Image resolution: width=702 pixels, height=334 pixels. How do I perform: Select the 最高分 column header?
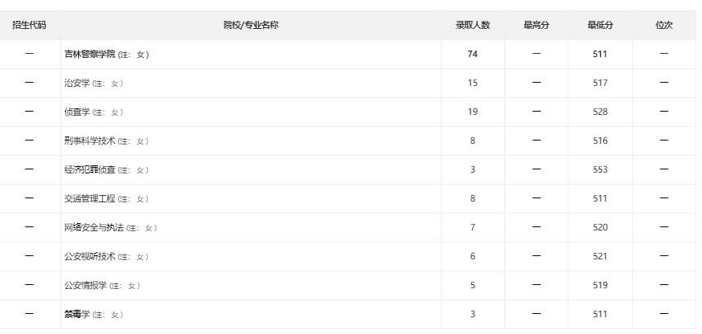pyautogui.click(x=536, y=26)
